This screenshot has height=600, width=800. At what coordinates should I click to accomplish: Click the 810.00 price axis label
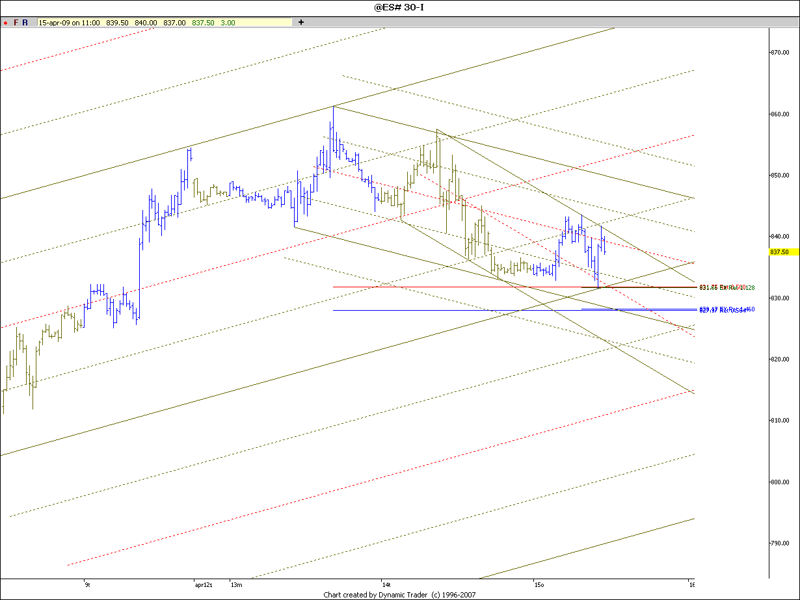pyautogui.click(x=780, y=421)
